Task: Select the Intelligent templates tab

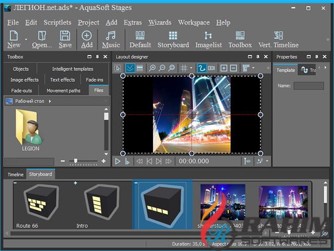Action: point(72,69)
